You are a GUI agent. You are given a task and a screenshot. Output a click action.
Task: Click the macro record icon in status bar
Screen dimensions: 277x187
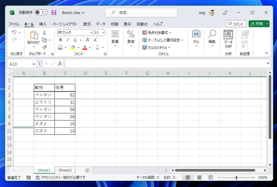29,177
